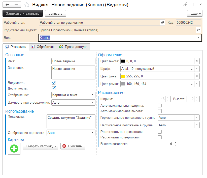
Task: Open the Шрифт selection ellipsis button
Action: pos(191,69)
